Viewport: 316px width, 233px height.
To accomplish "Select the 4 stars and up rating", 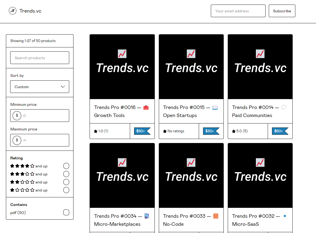I will (x=66, y=166).
